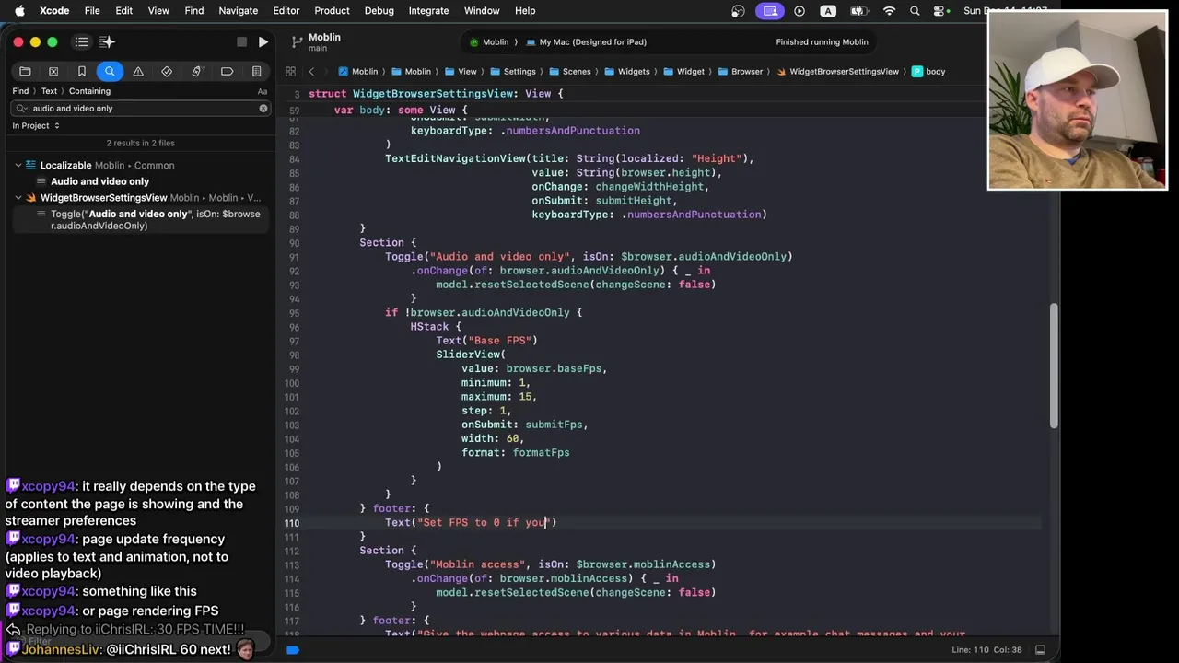1179x663 pixels.
Task: Click the input source A icon
Action: coord(828,10)
